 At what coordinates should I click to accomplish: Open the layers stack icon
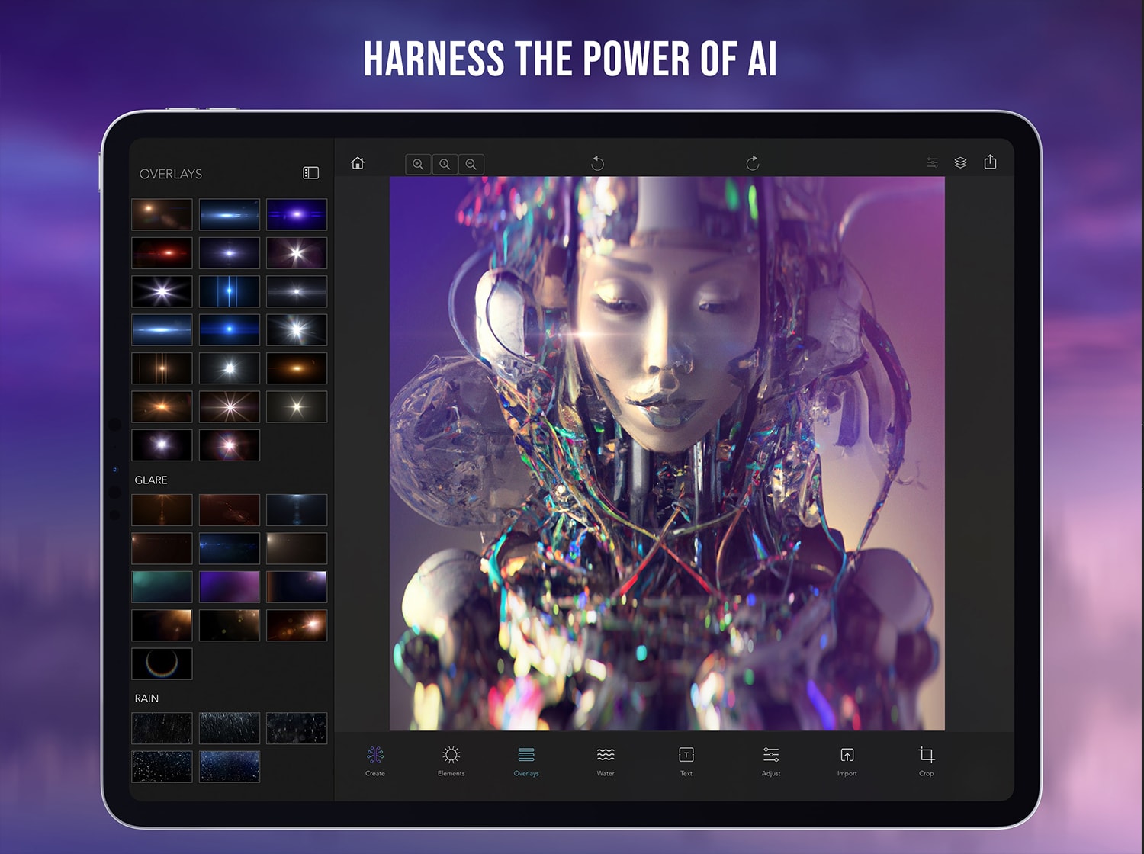(x=960, y=162)
